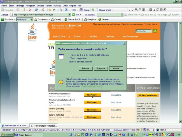Open the Affichage menu

click(x=20, y=6)
